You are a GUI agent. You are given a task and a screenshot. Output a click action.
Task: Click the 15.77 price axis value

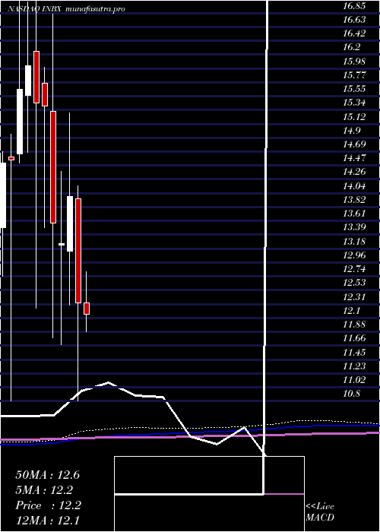point(354,75)
